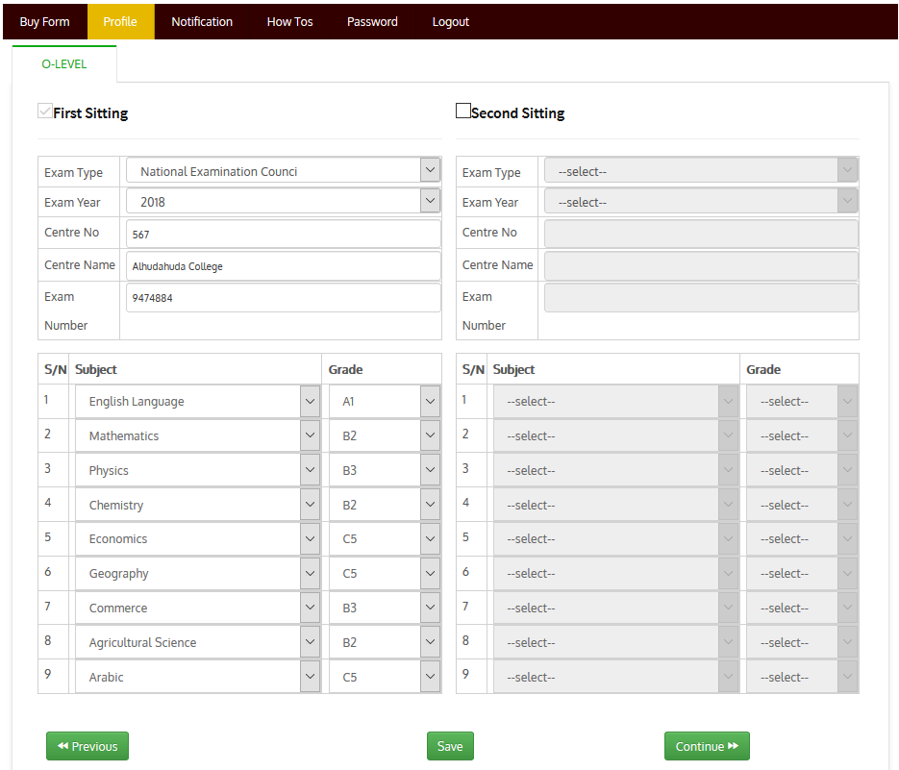Open Second Sitting Exam Year dropdown
899x770 pixels.
click(701, 201)
